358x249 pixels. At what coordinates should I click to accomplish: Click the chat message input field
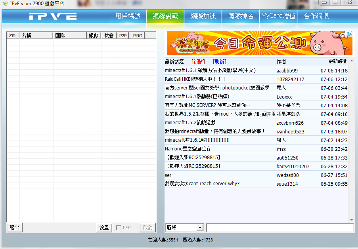tap(280, 228)
